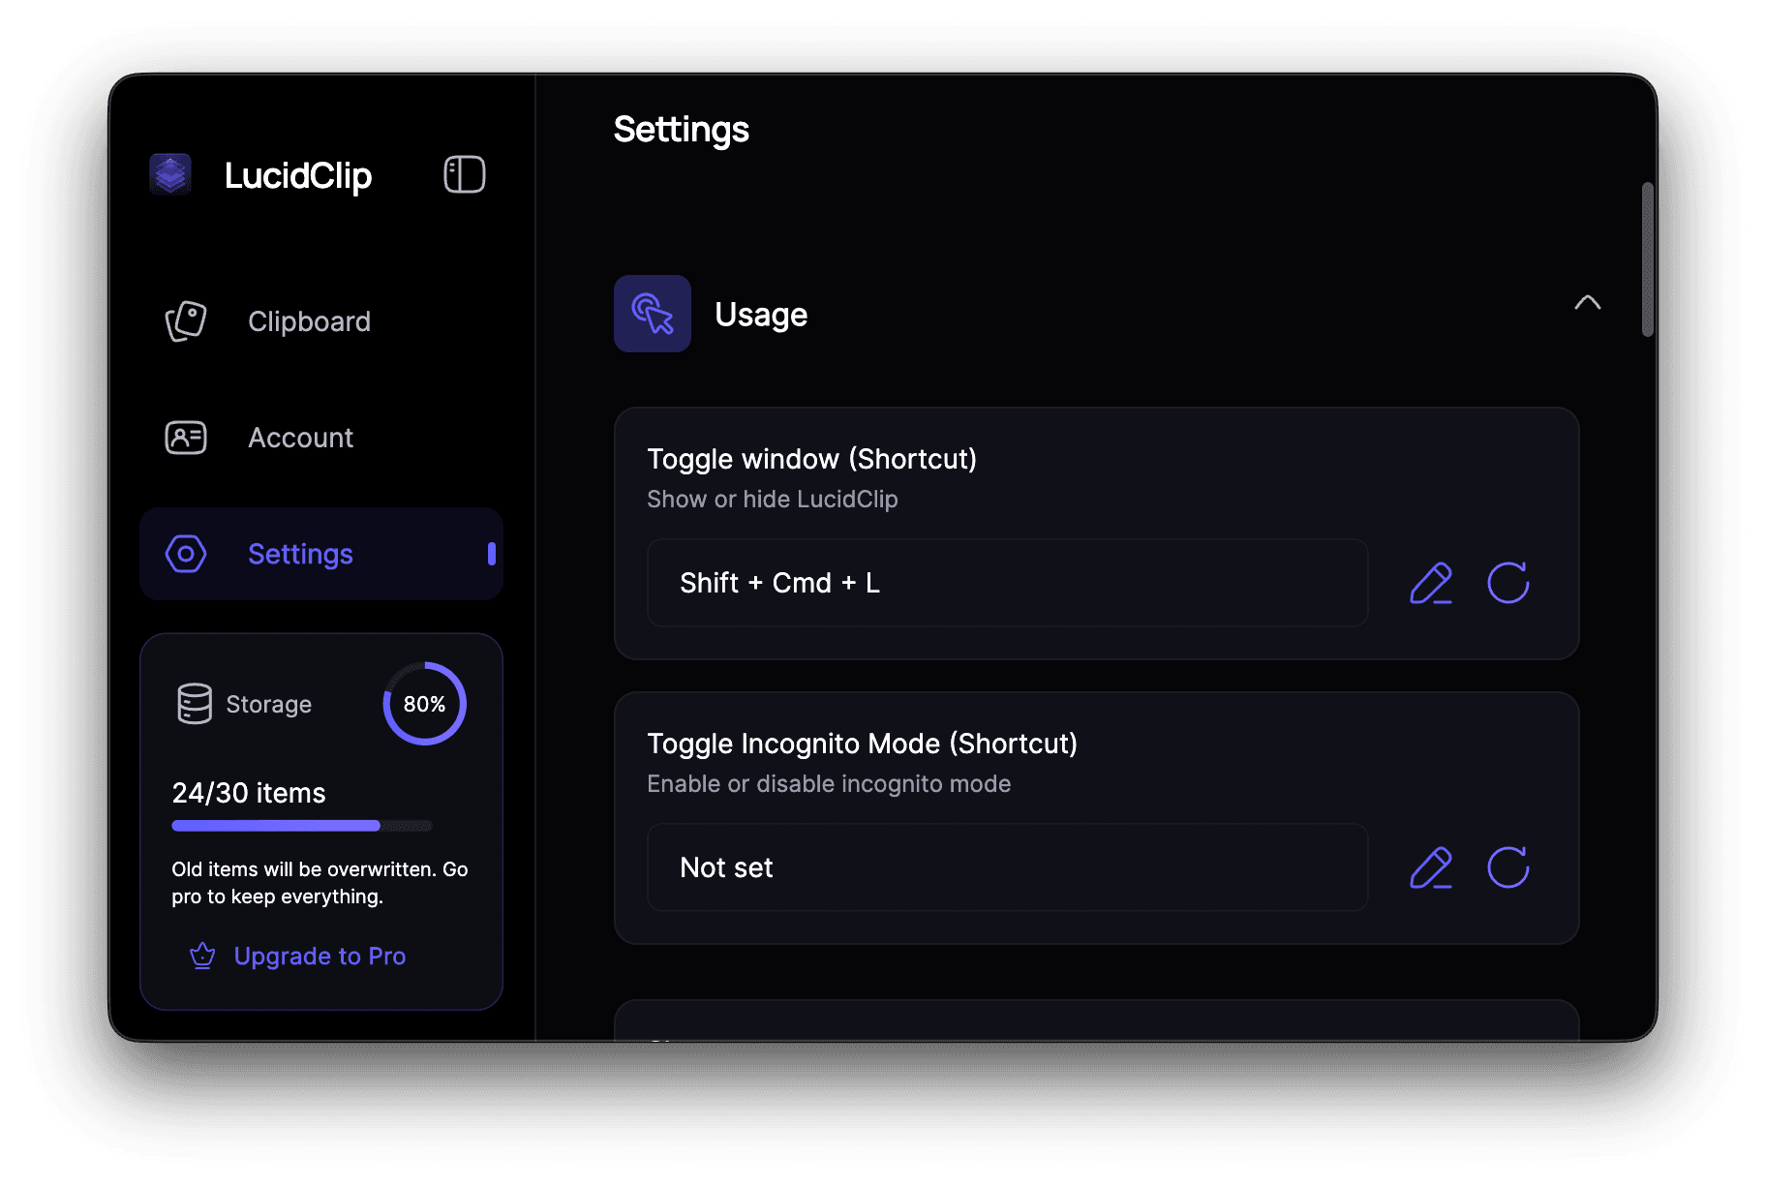Collapse the sidebar using the panel icon

pos(464,174)
